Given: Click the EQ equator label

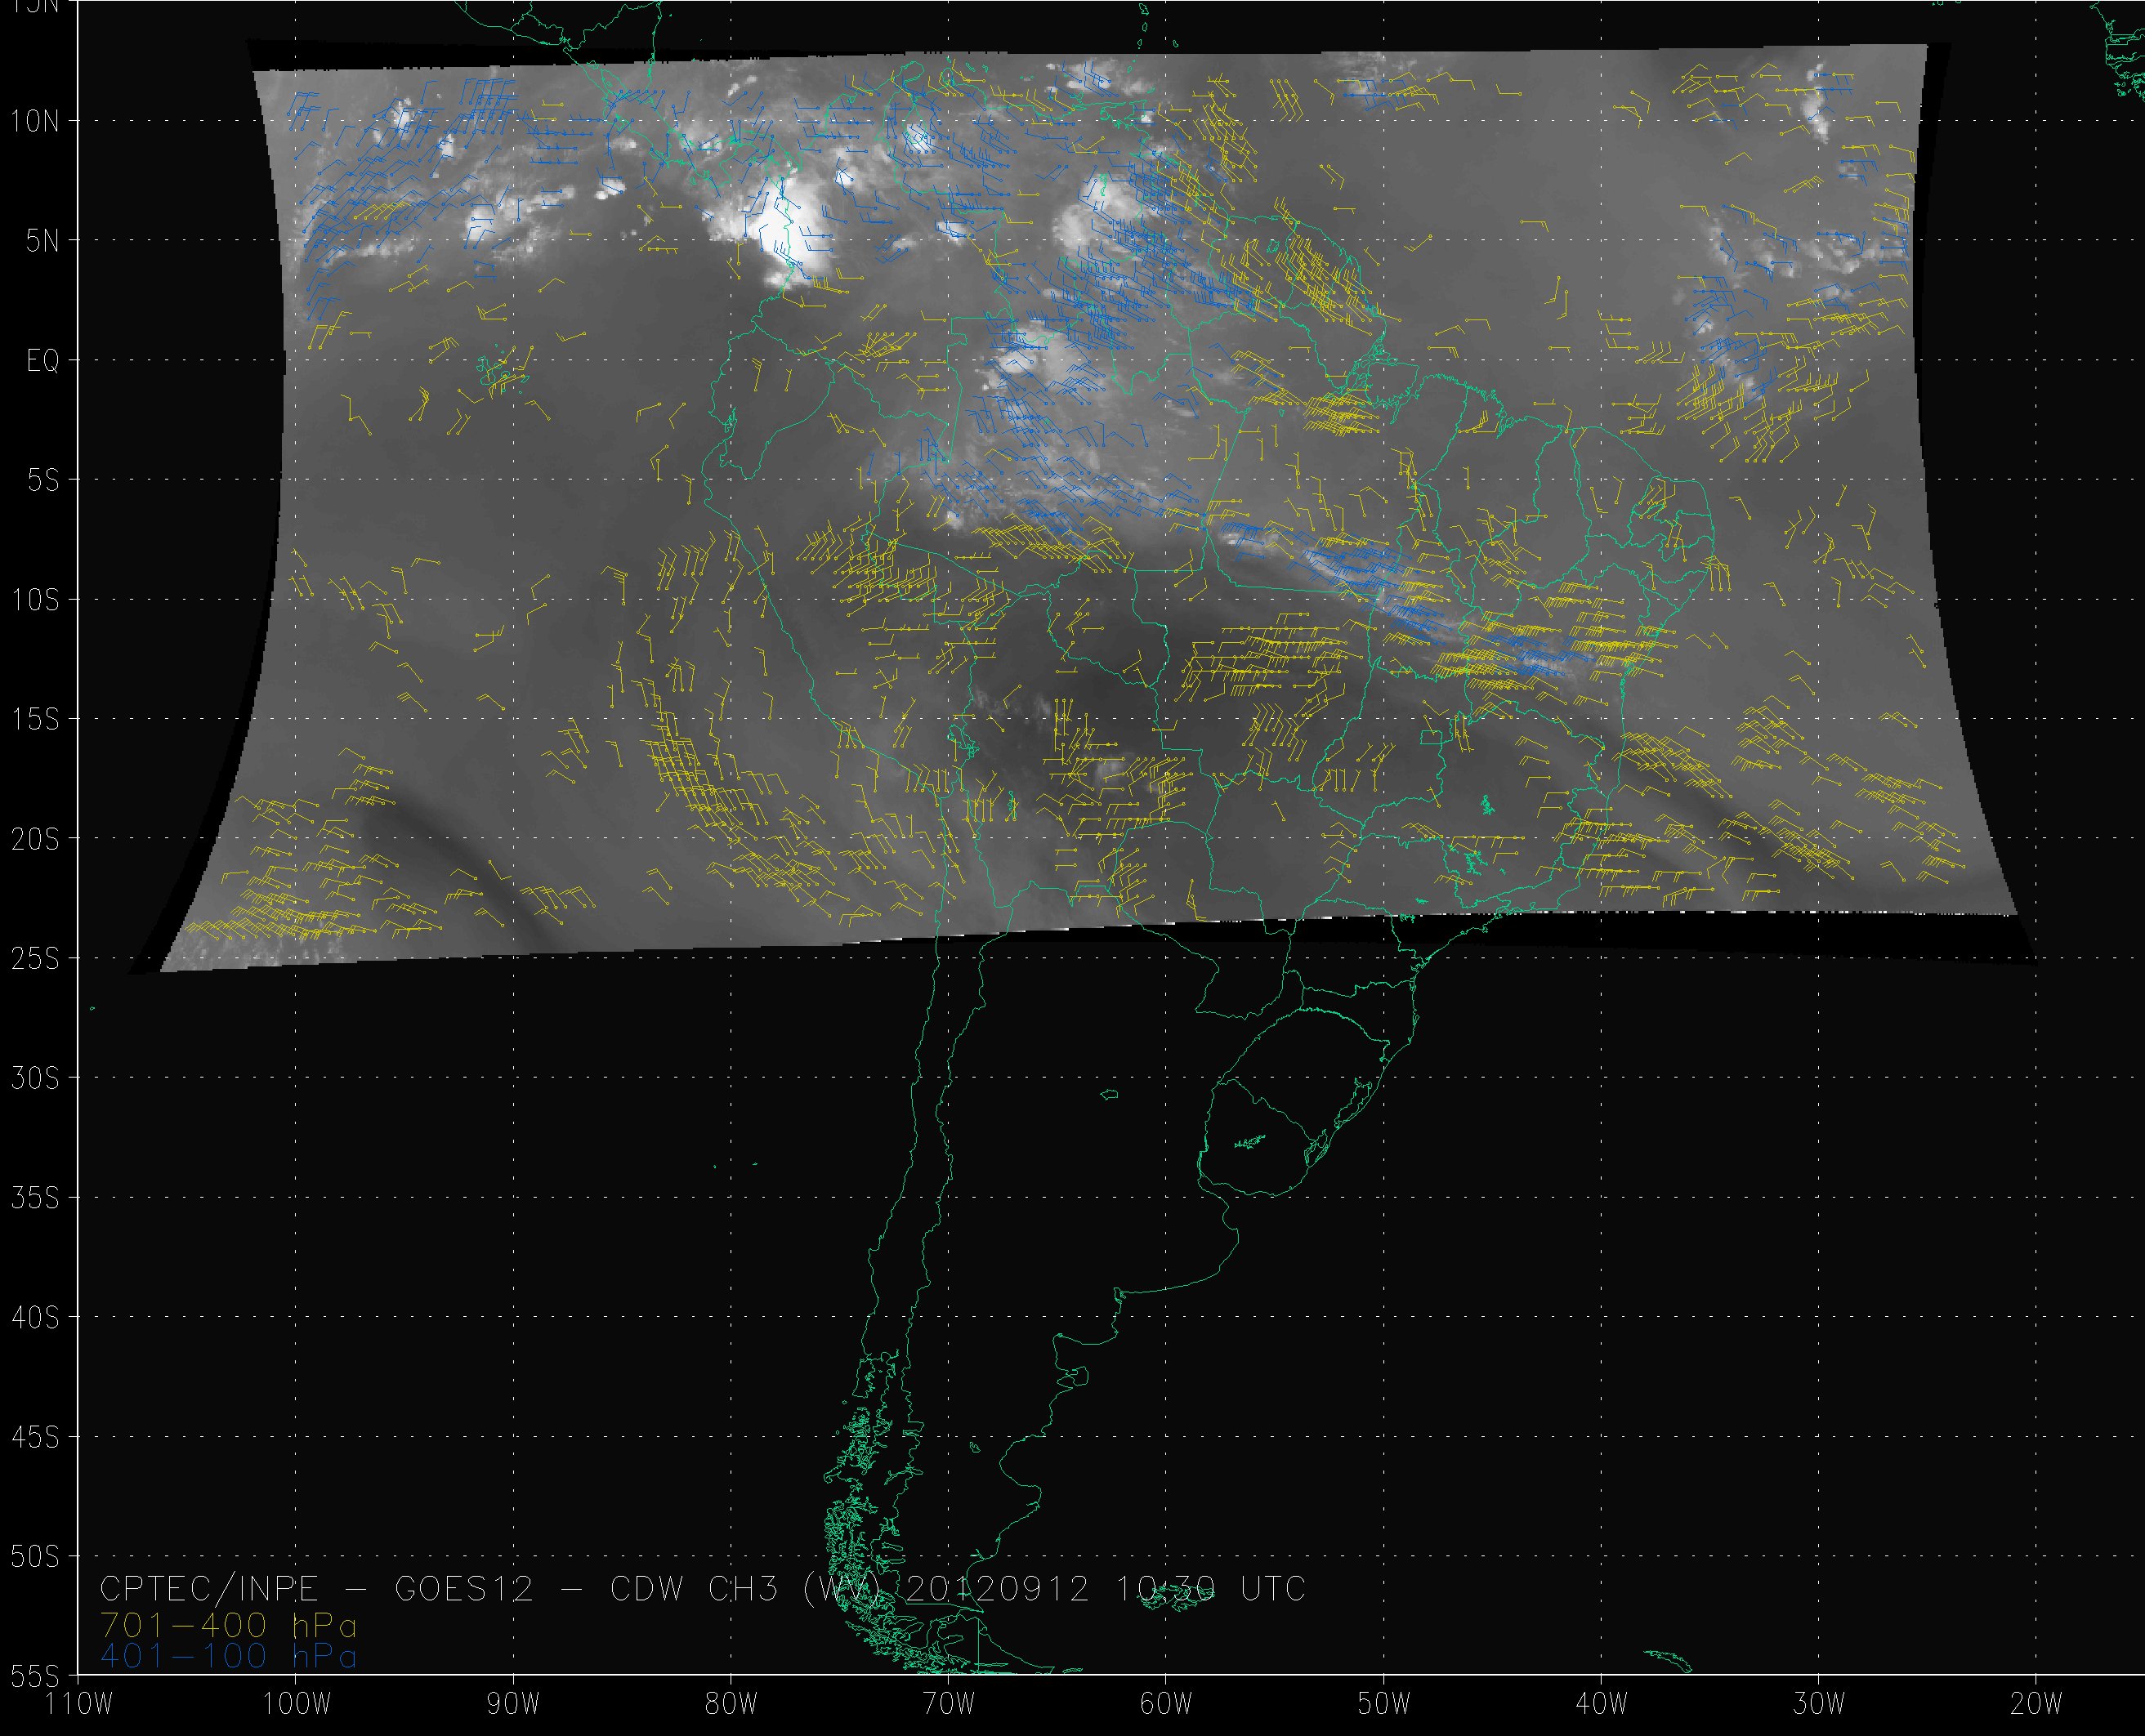Looking at the screenshot, I should tap(42, 361).
